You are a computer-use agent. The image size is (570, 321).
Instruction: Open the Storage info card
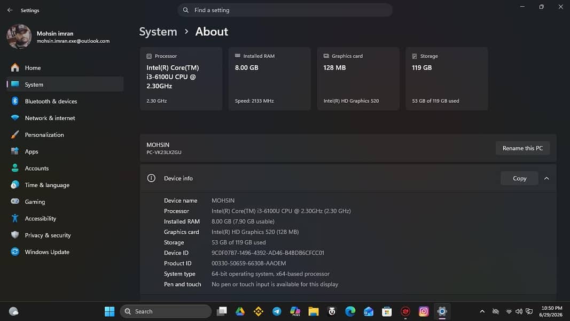click(447, 79)
